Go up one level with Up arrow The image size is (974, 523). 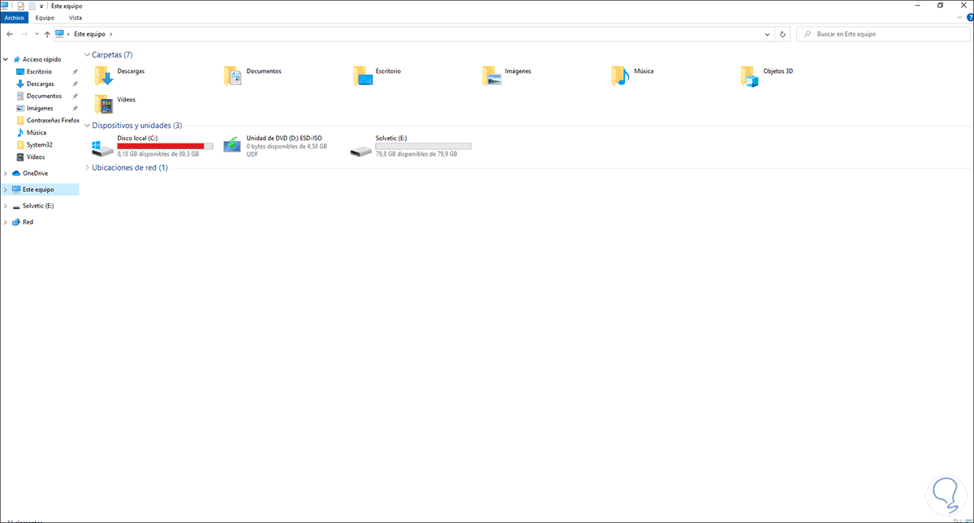(x=47, y=34)
